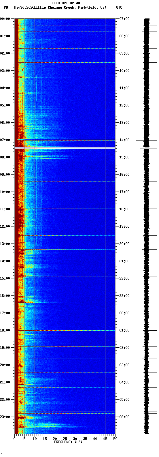Click the "PDT" timezone label
The width and height of the screenshot is (159, 457).
(x=7, y=8)
